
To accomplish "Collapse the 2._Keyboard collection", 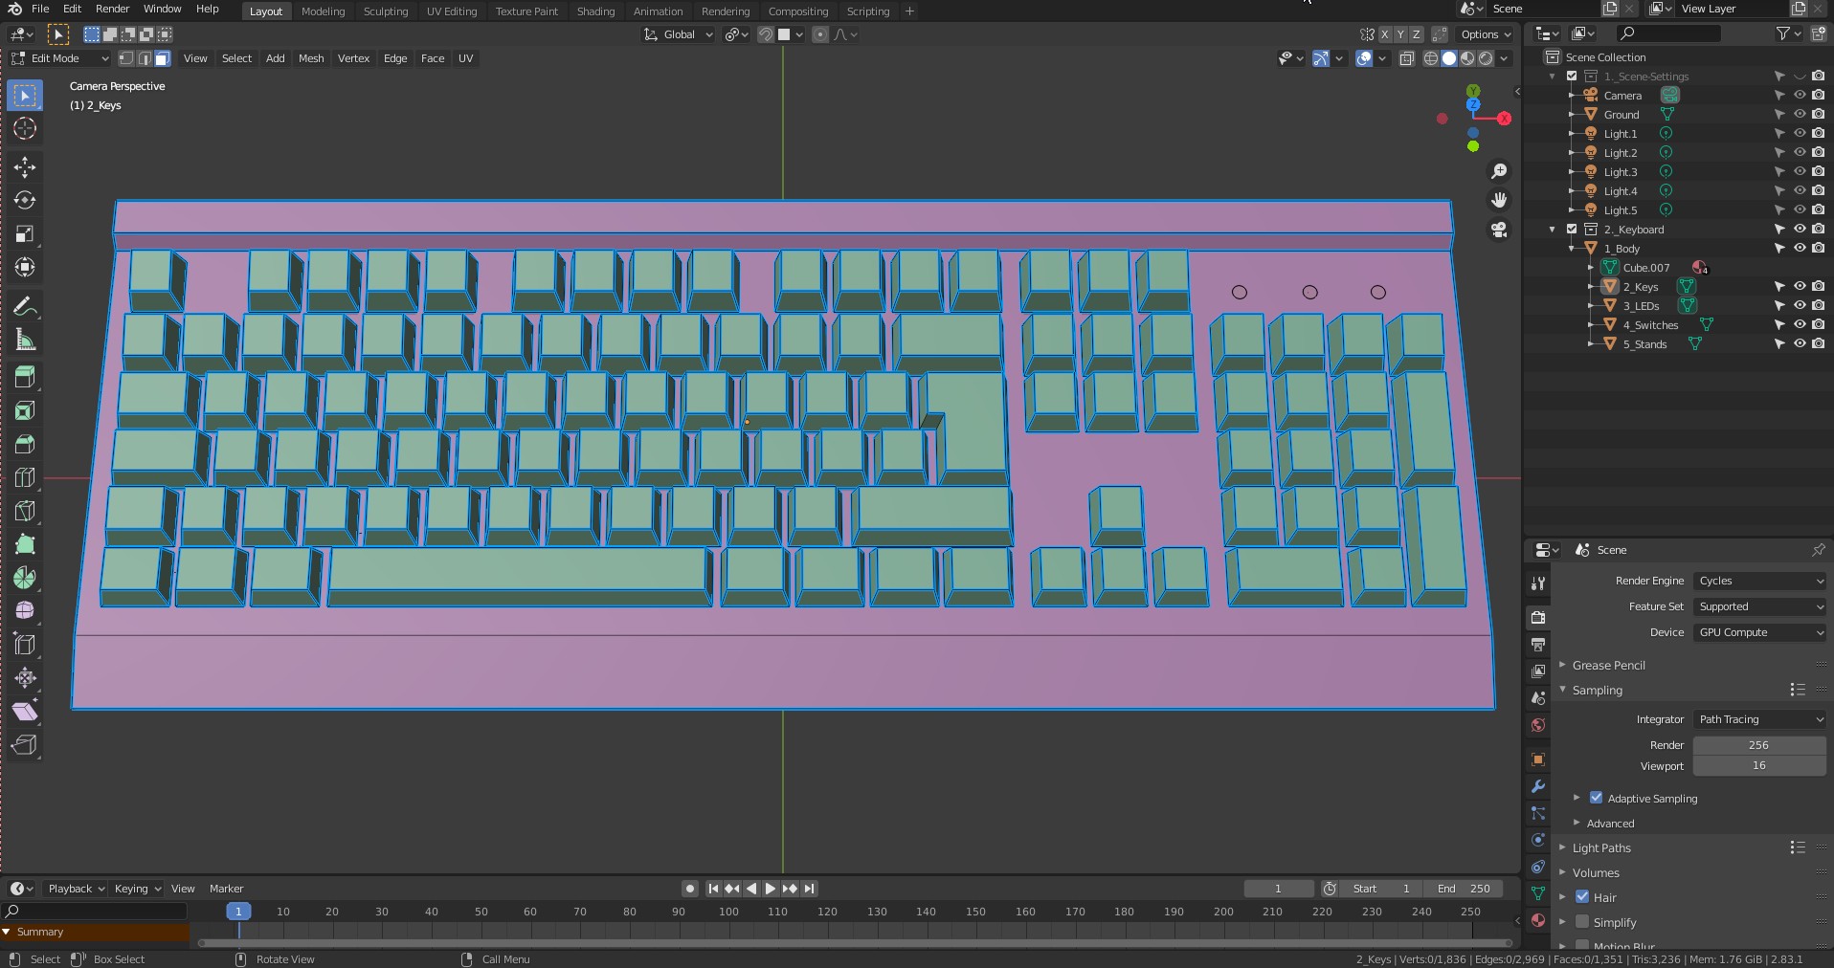I will click(1552, 230).
